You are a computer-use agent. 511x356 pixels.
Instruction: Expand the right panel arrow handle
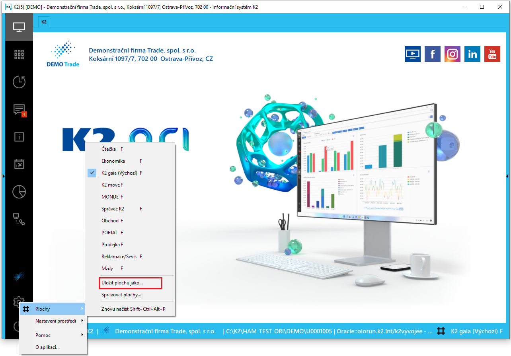(x=507, y=175)
